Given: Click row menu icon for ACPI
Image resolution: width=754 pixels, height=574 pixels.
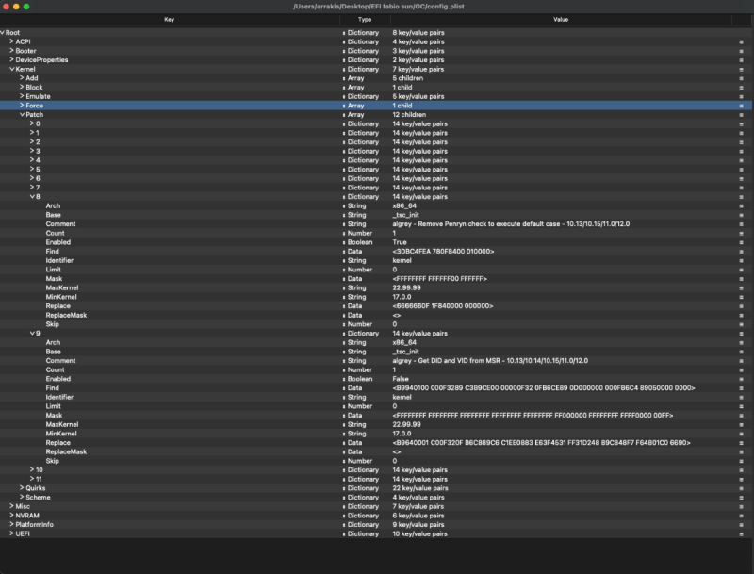Looking at the screenshot, I should tap(741, 41).
